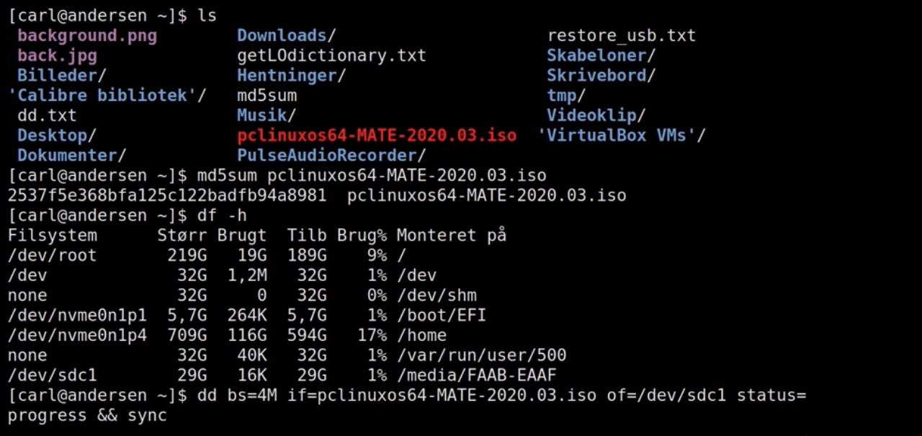Click the background.png filename in listing
This screenshot has width=922, height=436.
(86, 35)
